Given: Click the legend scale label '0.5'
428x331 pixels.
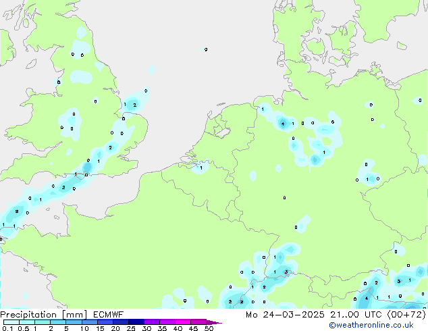Looking at the screenshot, I should coord(24,328).
